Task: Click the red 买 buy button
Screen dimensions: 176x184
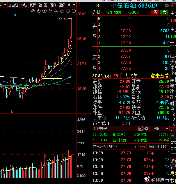Action: (155, 12)
